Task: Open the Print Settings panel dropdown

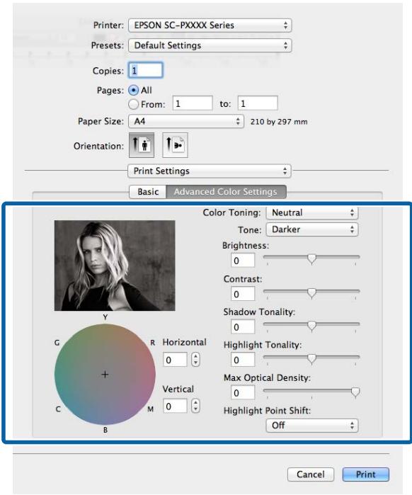Action: (210, 171)
